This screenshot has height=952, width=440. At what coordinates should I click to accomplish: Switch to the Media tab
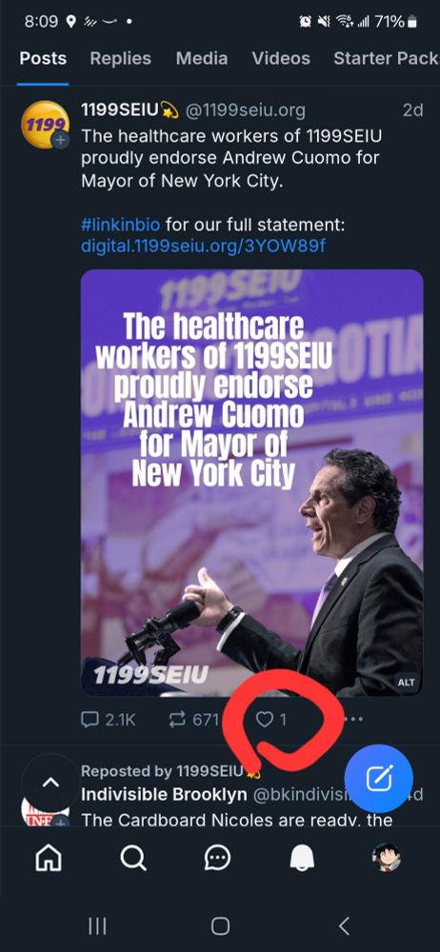click(x=202, y=58)
